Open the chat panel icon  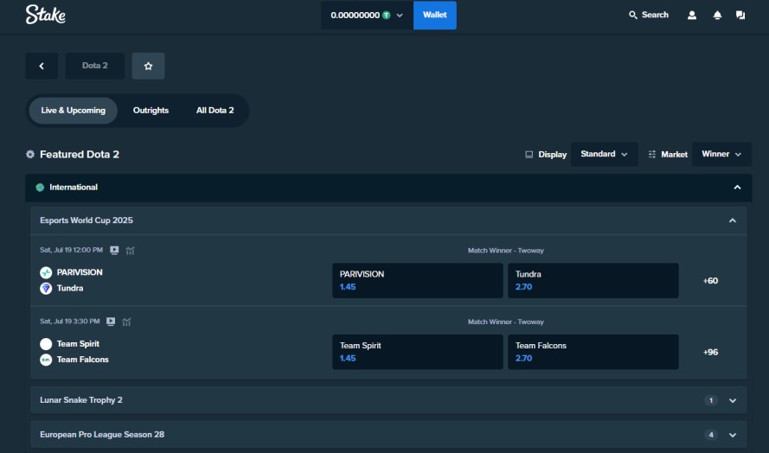[740, 16]
